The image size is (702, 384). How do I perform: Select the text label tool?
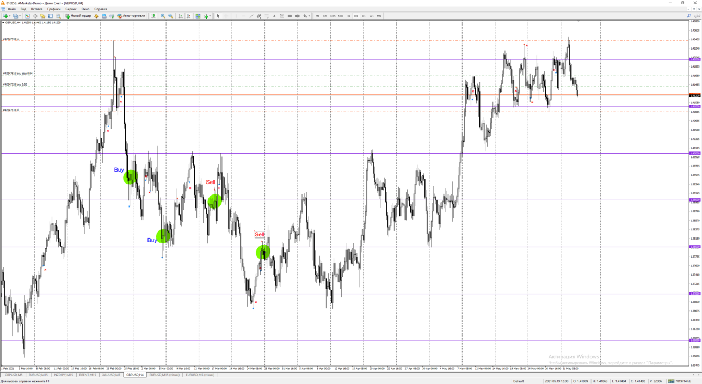coord(282,16)
